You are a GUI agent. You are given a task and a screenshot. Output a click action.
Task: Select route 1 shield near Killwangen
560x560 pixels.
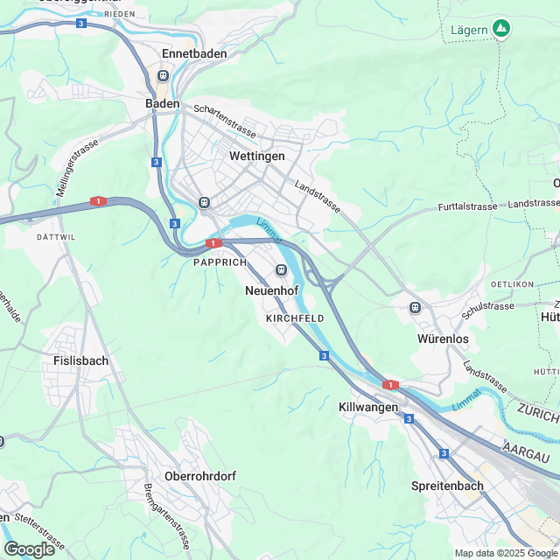coord(390,385)
